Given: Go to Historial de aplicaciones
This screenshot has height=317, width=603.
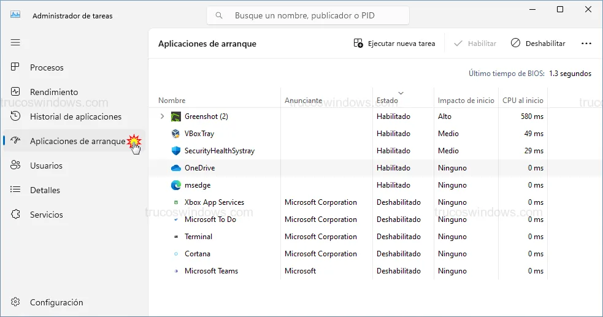Looking at the screenshot, I should click(x=75, y=116).
